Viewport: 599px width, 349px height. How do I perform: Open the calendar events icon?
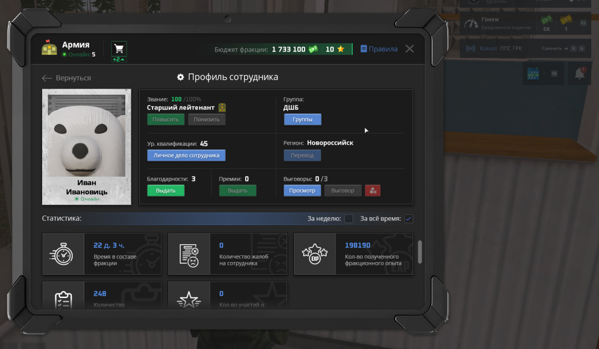click(533, 73)
